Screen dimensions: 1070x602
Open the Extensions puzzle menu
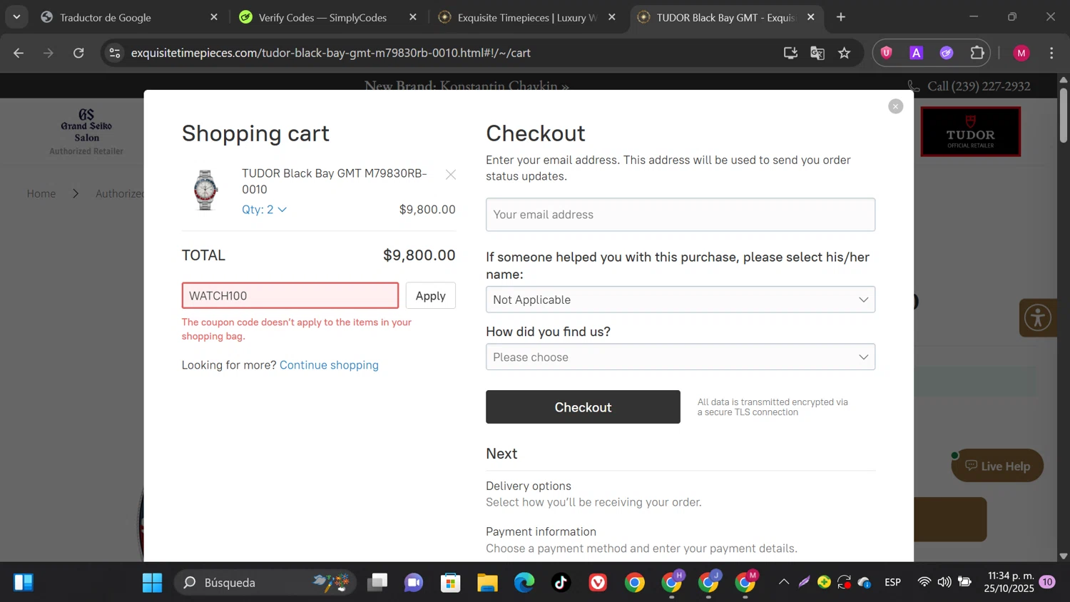pos(977,53)
